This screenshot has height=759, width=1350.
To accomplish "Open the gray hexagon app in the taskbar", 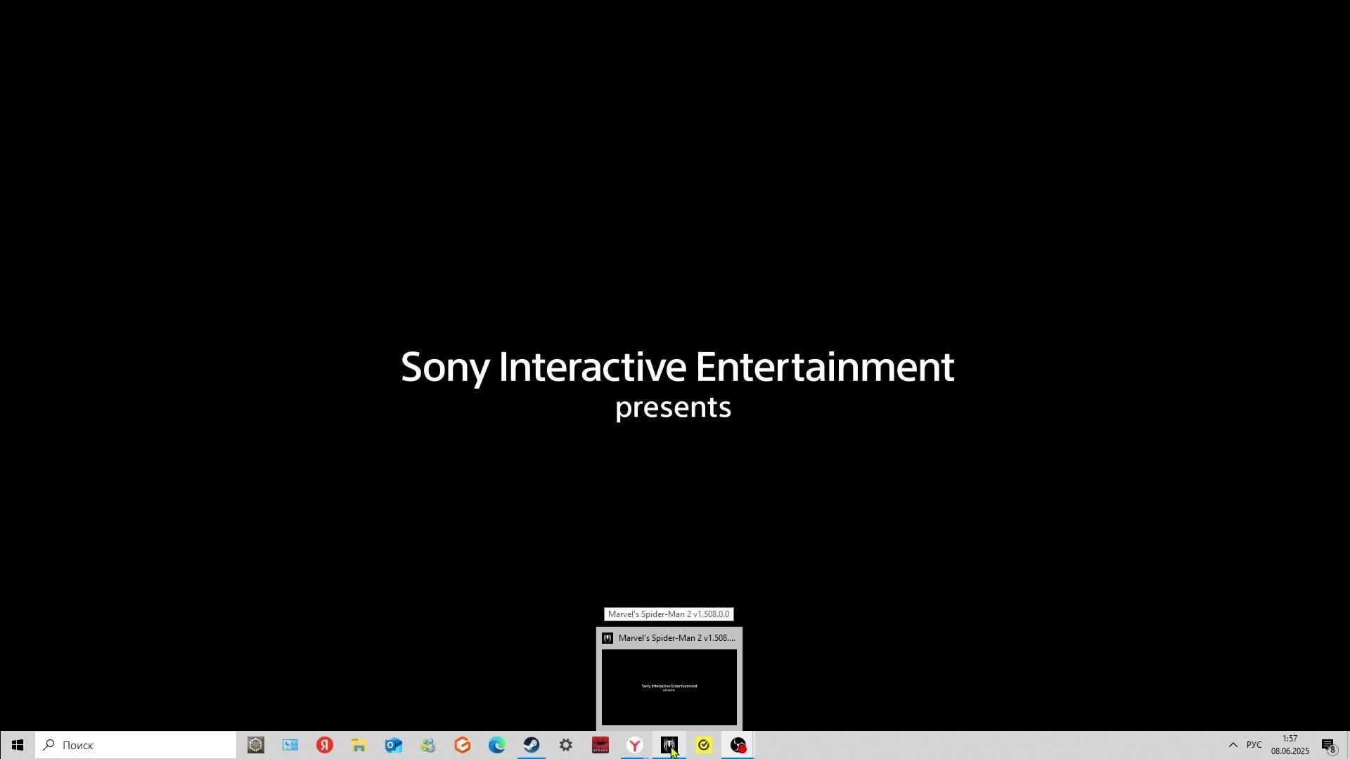I will pos(256,745).
